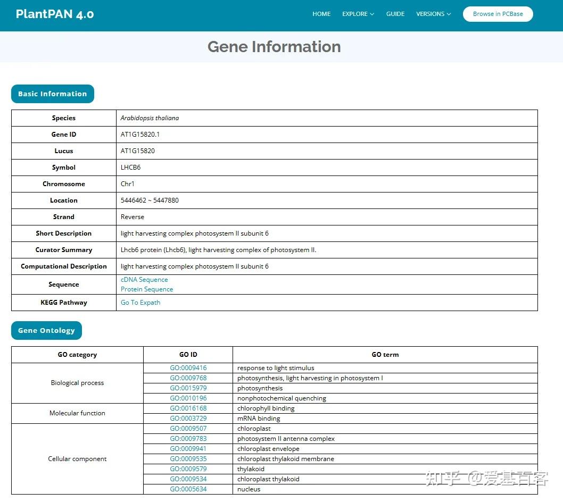563x502 pixels.
Task: Click the Gene Ontology section header
Action: click(46, 330)
